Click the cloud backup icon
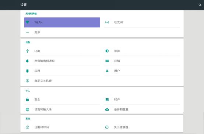Screen dimensions: 204x134 pyautogui.click(x=107, y=109)
